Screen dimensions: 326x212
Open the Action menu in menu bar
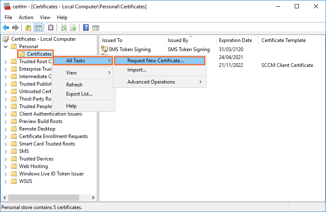[x=26, y=17]
